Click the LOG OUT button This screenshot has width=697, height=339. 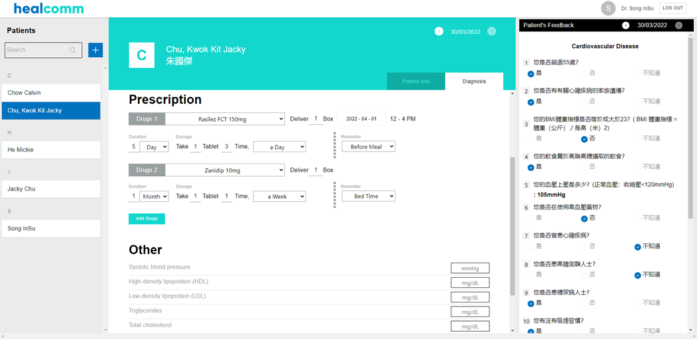[x=672, y=8]
